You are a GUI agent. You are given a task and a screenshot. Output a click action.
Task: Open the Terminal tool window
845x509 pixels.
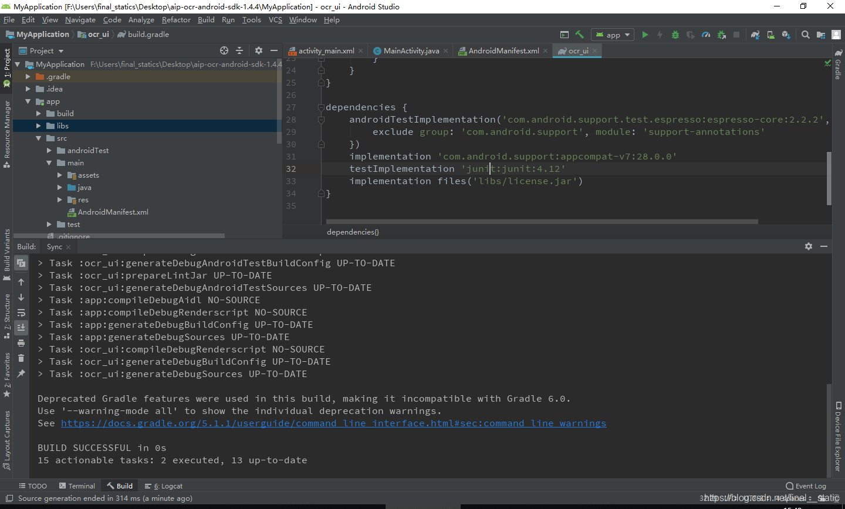point(77,486)
